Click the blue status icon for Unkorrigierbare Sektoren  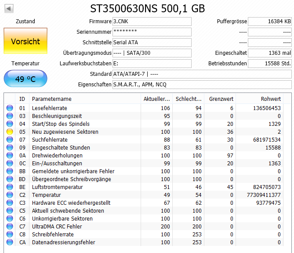click(10, 218)
